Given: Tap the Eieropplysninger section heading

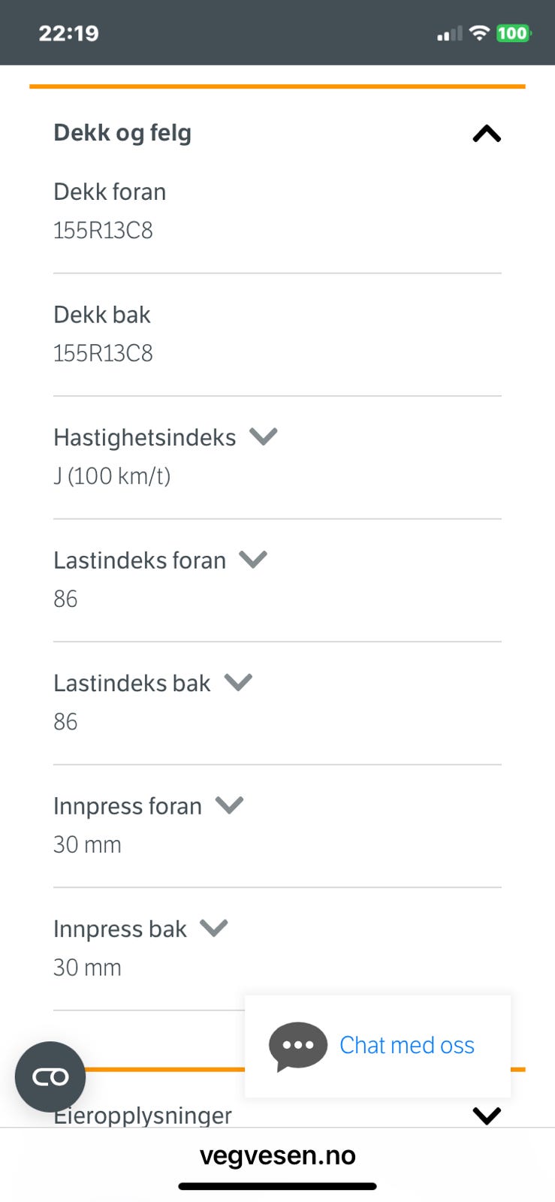Looking at the screenshot, I should click(x=143, y=1116).
